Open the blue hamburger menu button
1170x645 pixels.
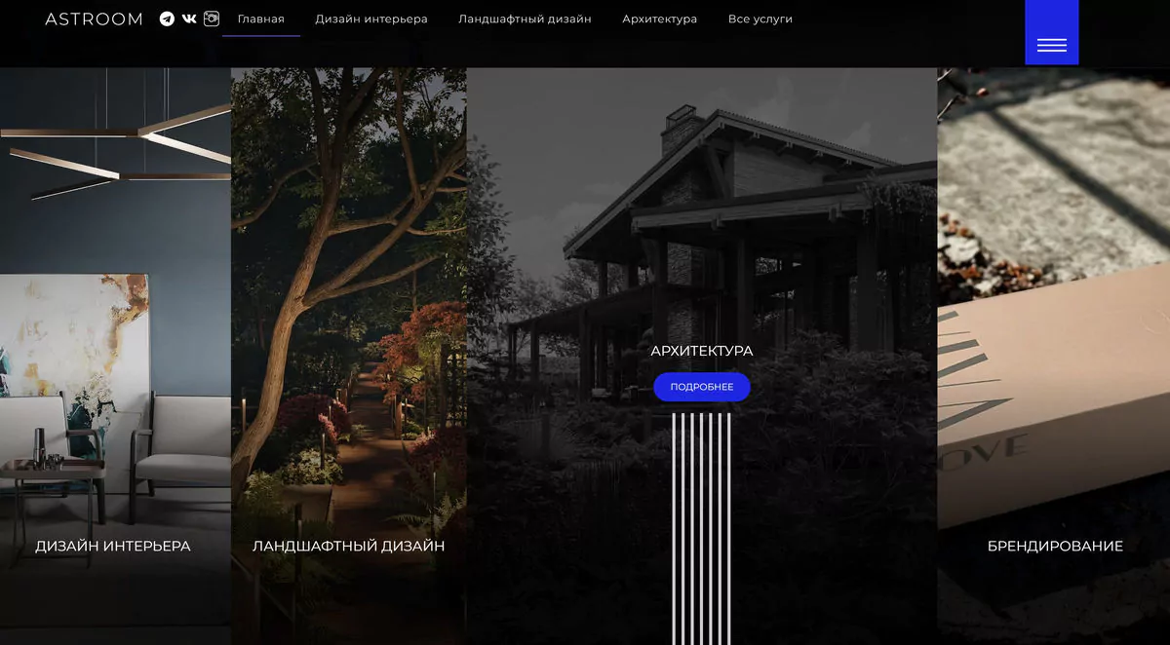point(1051,33)
